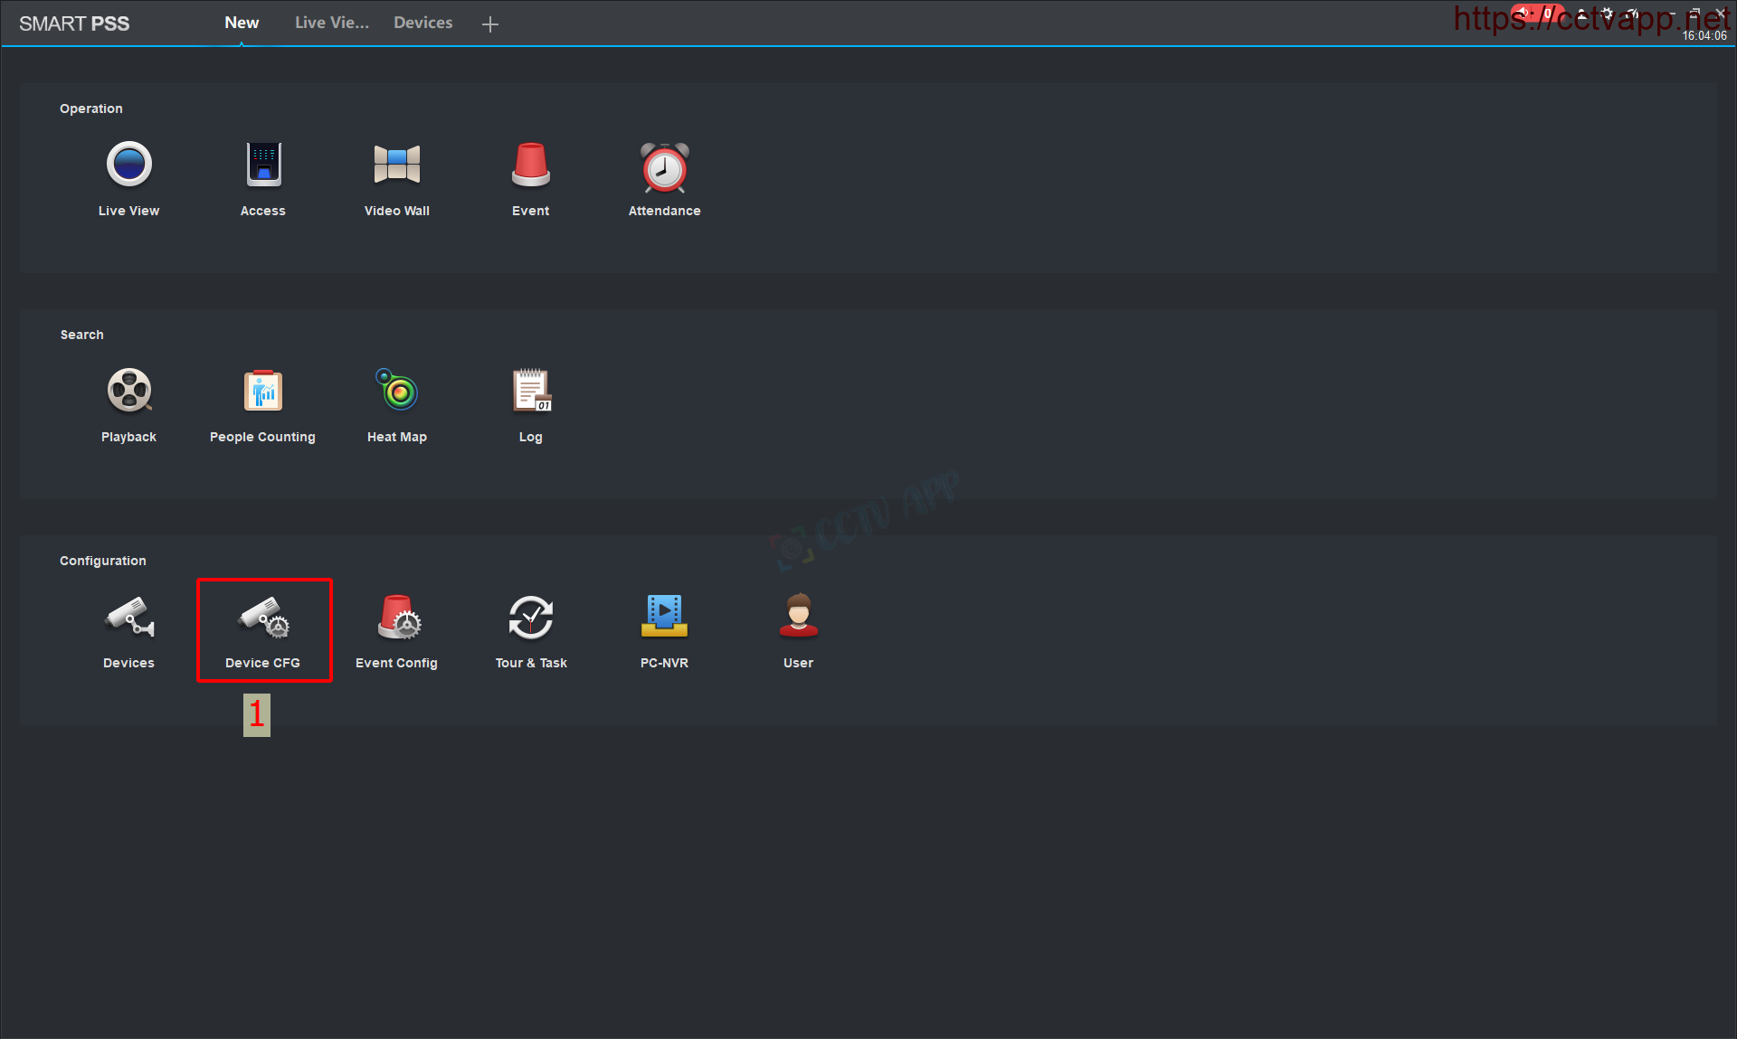Add a new tab with plus button
1737x1039 pixels.
click(490, 24)
